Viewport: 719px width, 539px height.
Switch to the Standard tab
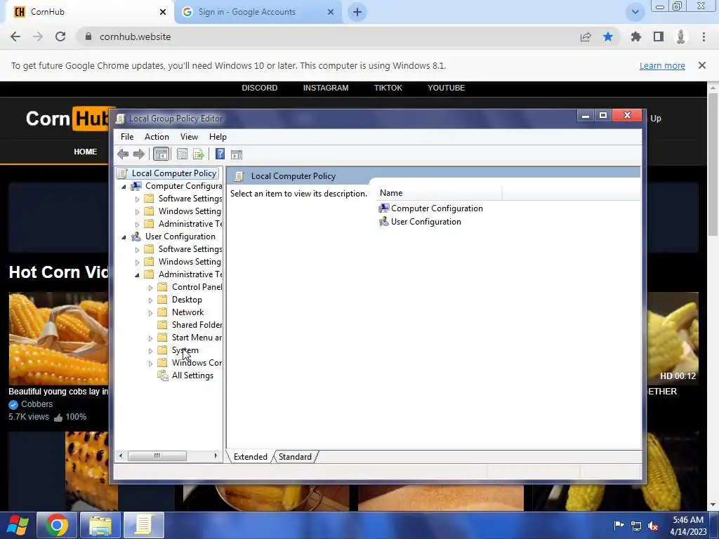(x=295, y=456)
